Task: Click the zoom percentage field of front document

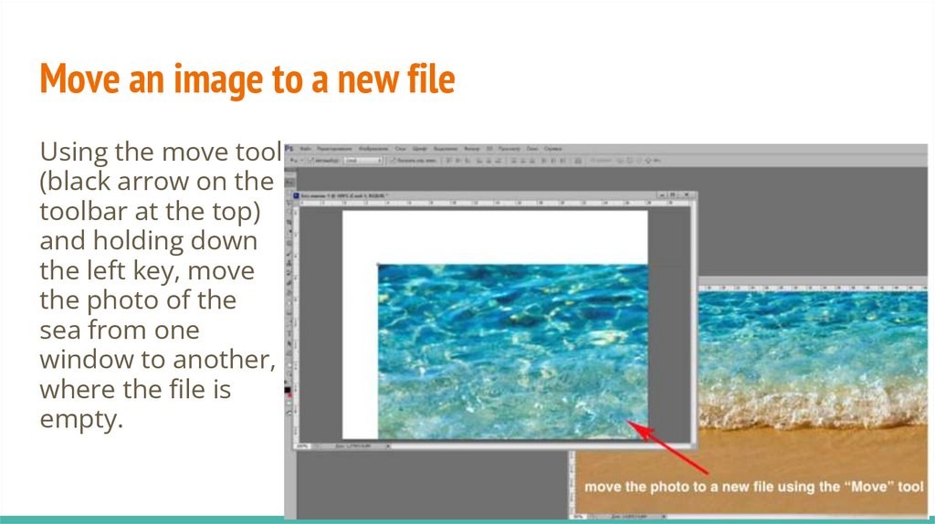Action: (x=303, y=445)
